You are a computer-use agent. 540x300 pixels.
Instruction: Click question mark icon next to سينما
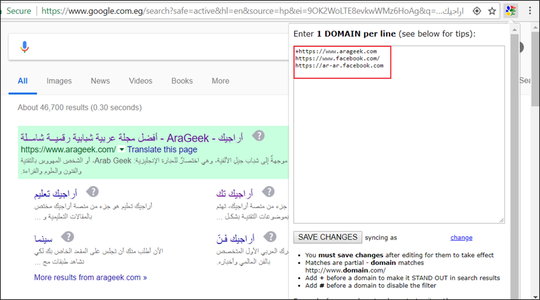67,236
